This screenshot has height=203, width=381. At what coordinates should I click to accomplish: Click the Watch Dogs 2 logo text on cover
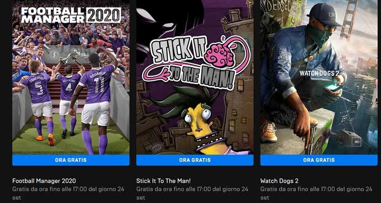[319, 73]
